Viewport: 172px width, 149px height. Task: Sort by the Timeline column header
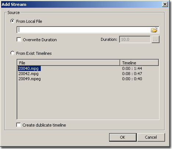pos(139,63)
